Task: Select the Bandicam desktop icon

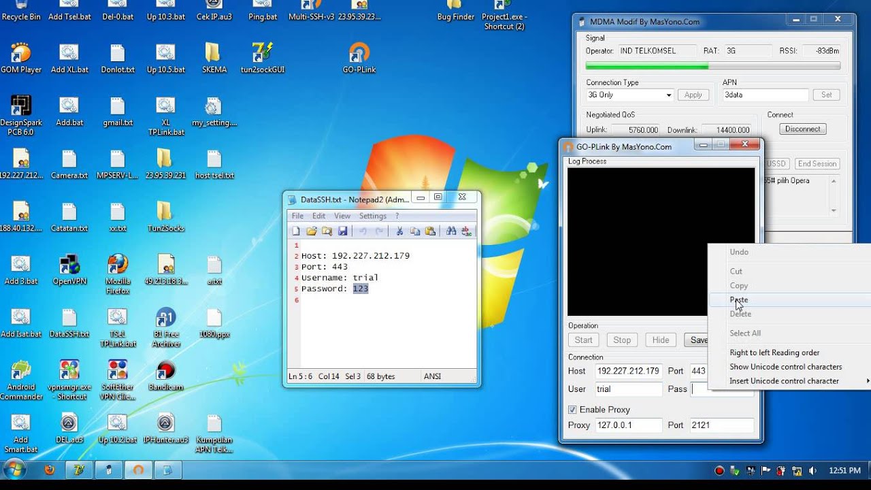Action: pos(165,375)
